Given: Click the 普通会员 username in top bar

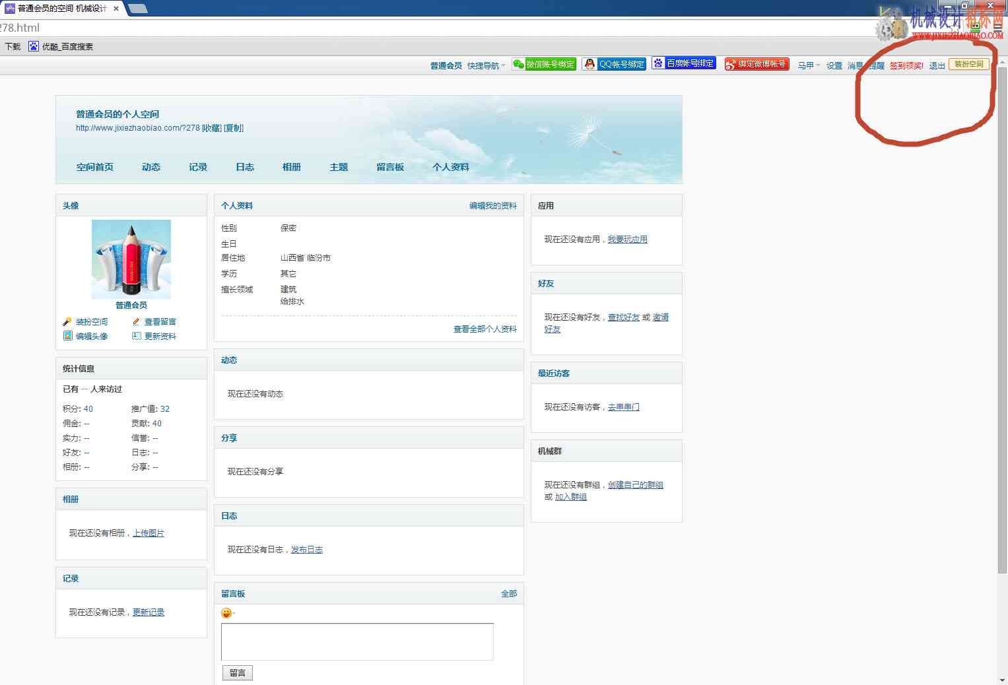Looking at the screenshot, I should click(x=446, y=65).
